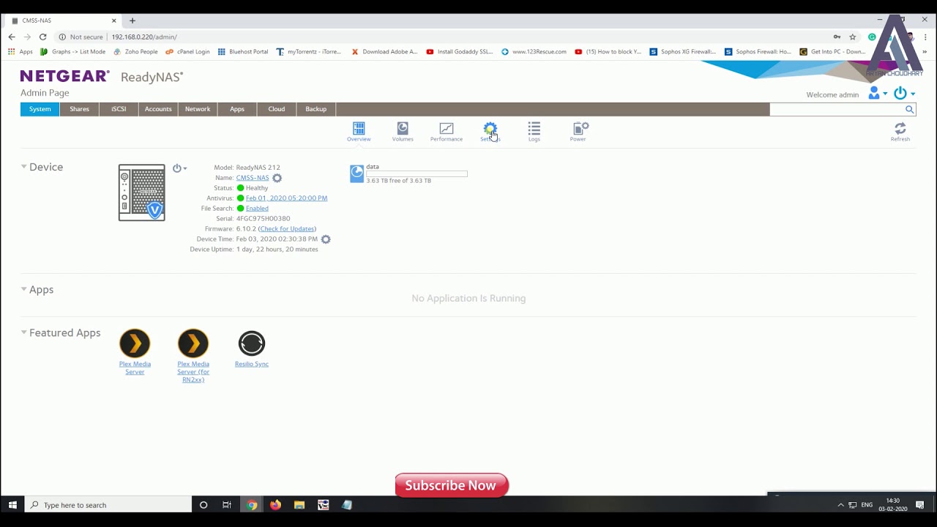This screenshot has height=527, width=937.
Task: Click the gear next to CMSS-NAS name
Action: point(277,178)
